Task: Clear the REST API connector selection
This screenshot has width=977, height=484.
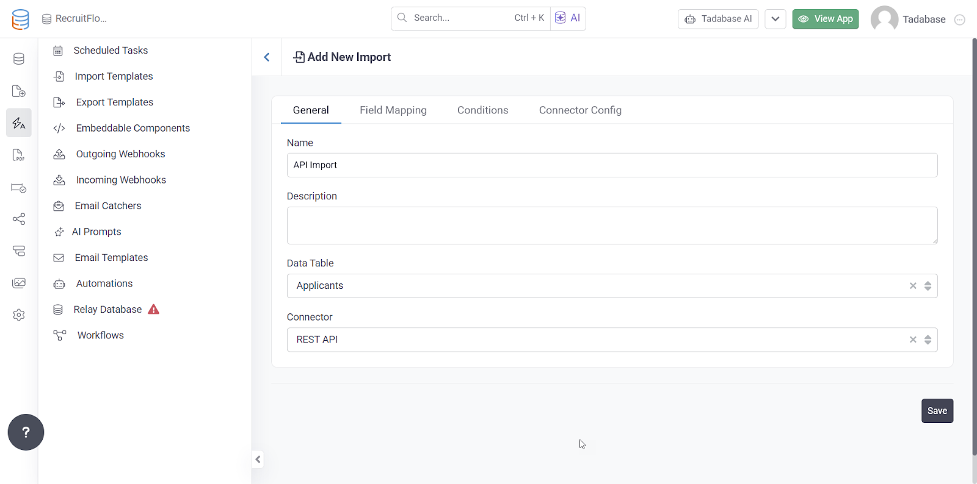Action: click(913, 340)
